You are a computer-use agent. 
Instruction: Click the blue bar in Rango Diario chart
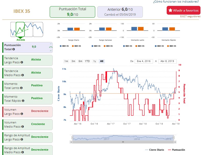pyautogui.click(x=70, y=29)
